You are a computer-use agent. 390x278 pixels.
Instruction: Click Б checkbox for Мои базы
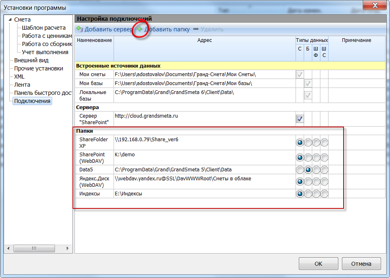308,83
